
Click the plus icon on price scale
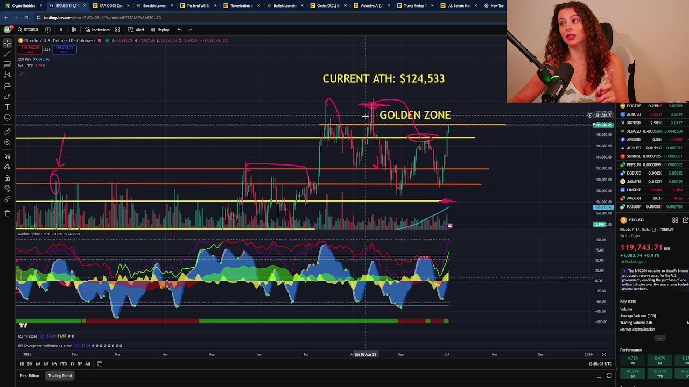pos(590,115)
